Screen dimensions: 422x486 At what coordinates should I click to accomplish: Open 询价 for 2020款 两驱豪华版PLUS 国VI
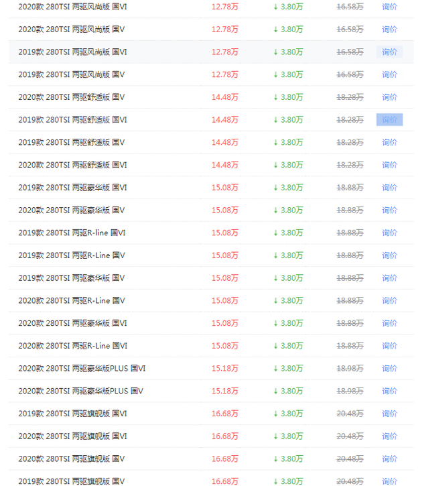click(x=389, y=368)
